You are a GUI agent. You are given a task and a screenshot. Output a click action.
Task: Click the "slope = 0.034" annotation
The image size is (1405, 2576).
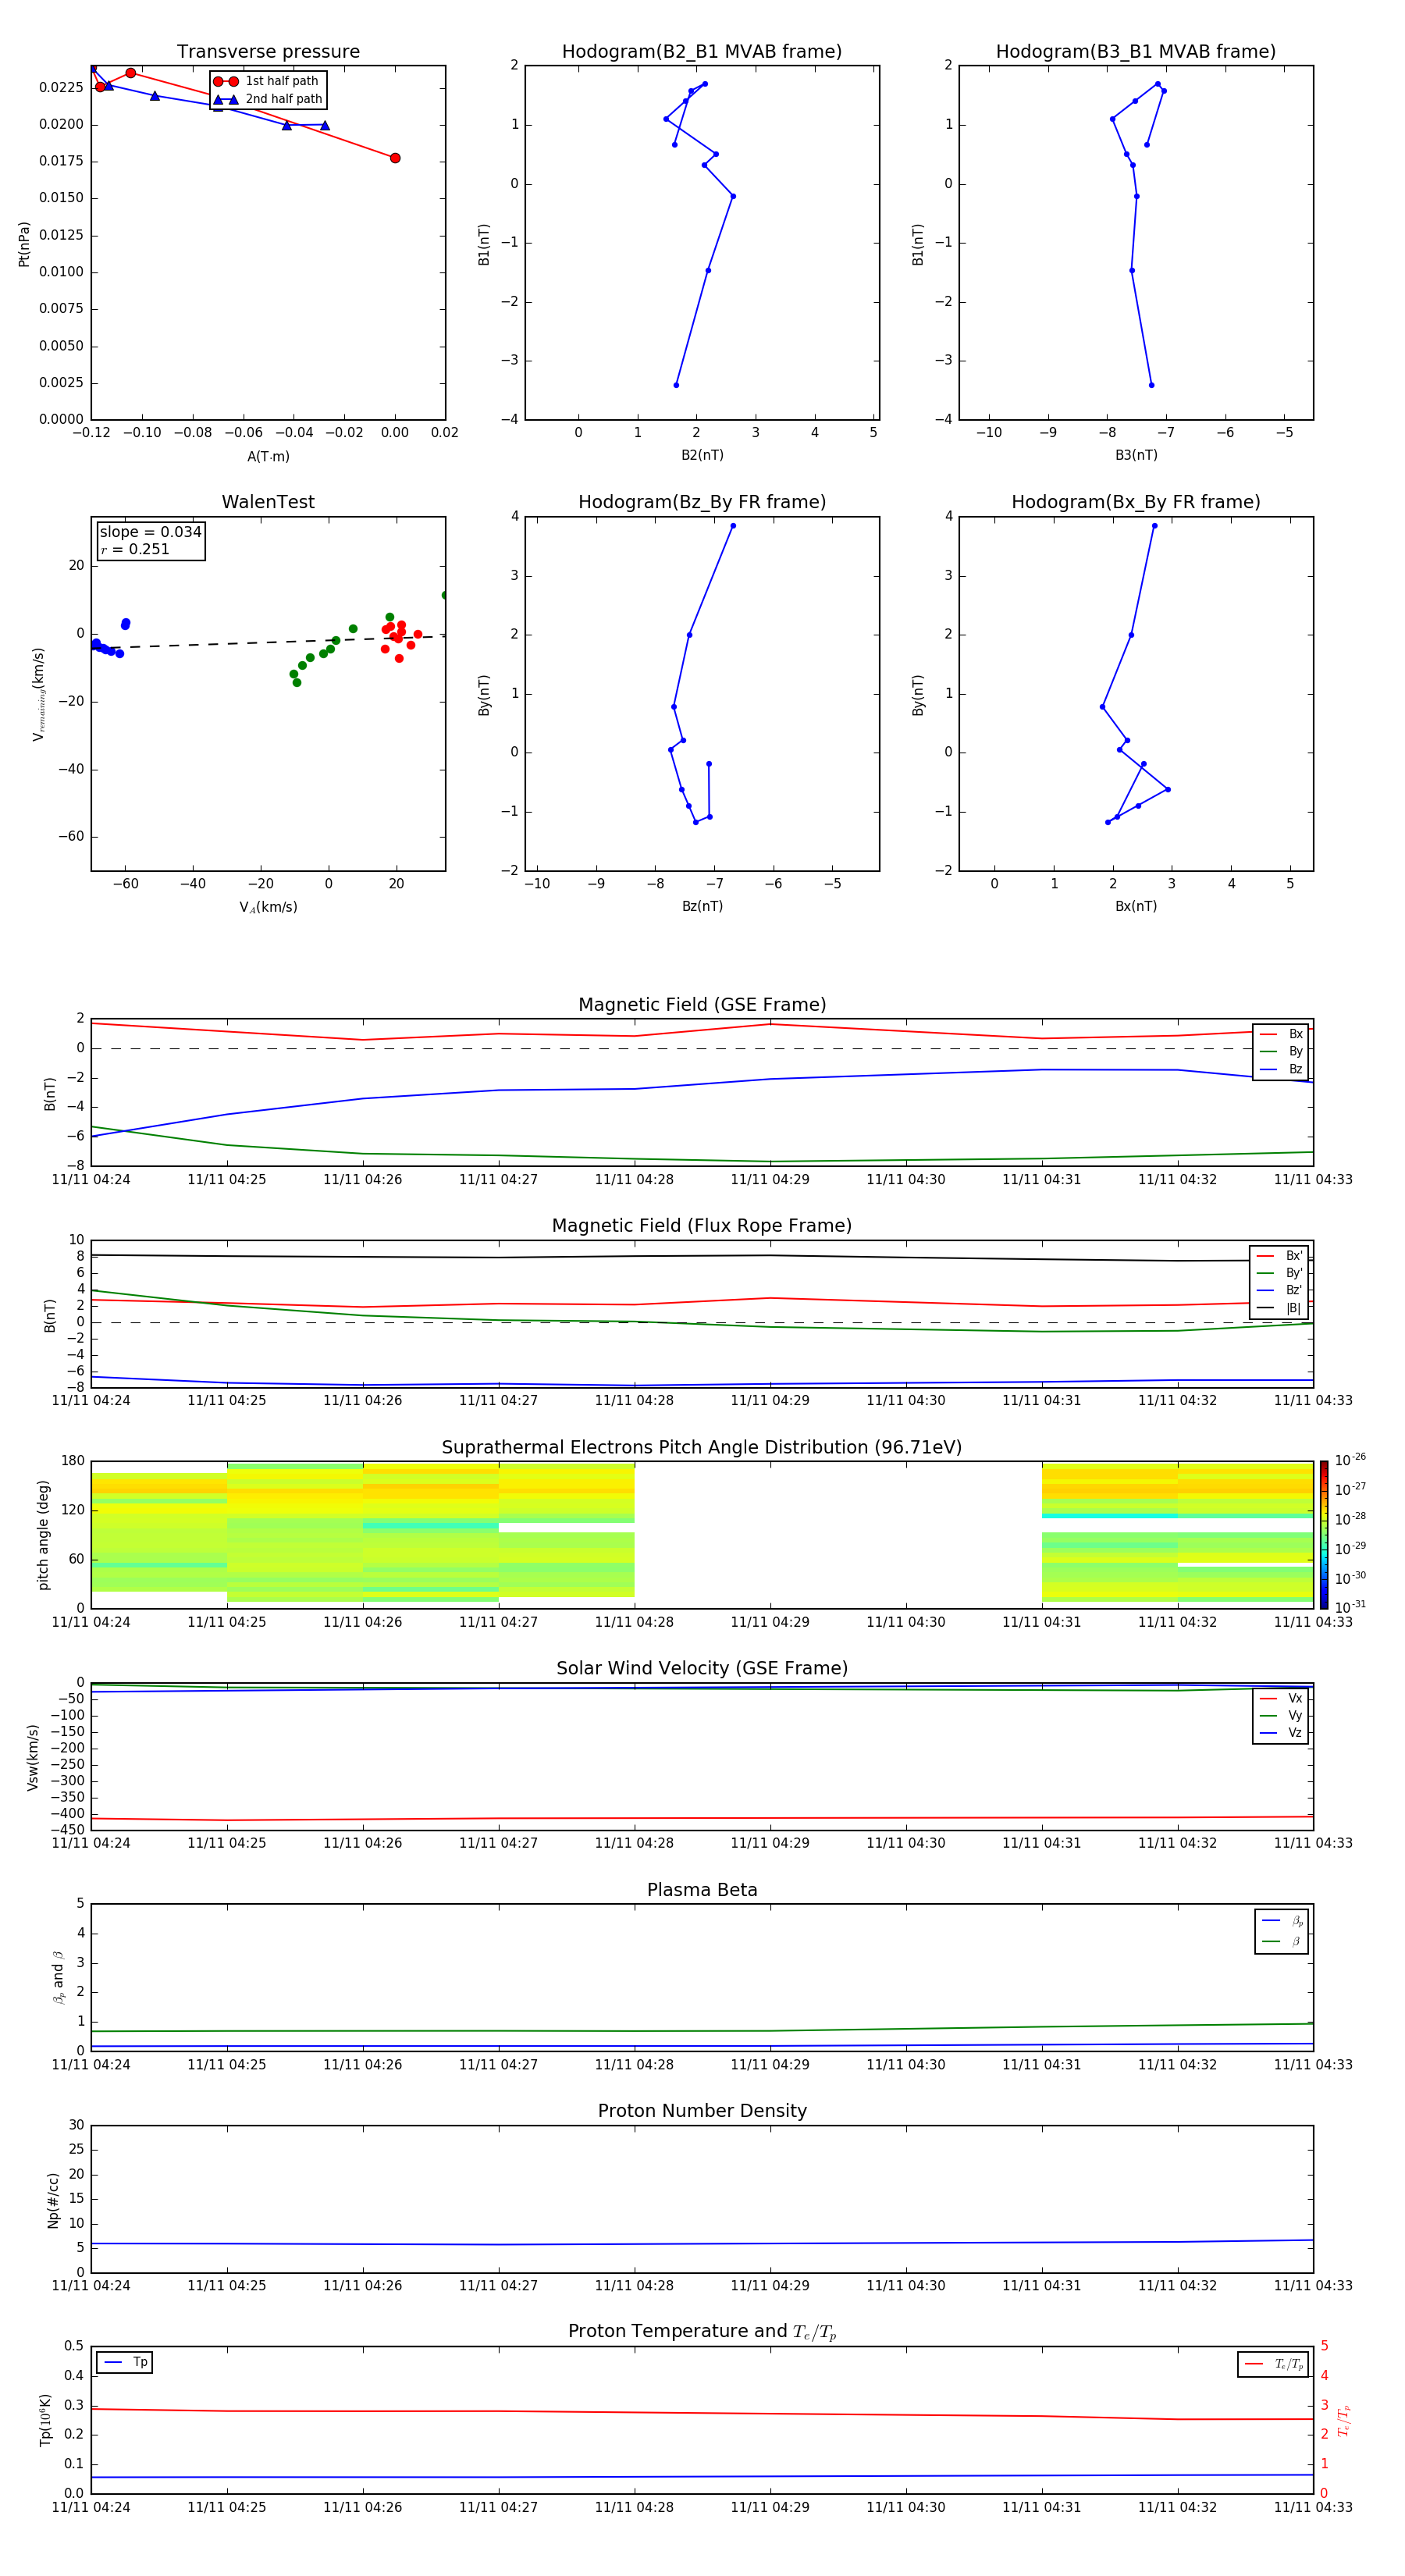tap(150, 532)
